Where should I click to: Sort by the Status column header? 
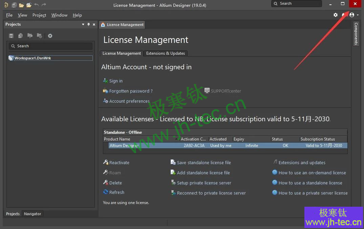(x=285, y=139)
